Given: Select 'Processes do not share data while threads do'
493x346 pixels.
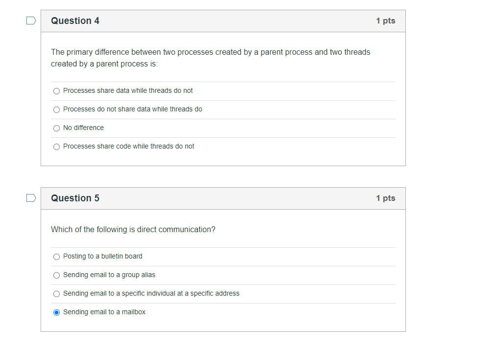Looking at the screenshot, I should (56, 109).
